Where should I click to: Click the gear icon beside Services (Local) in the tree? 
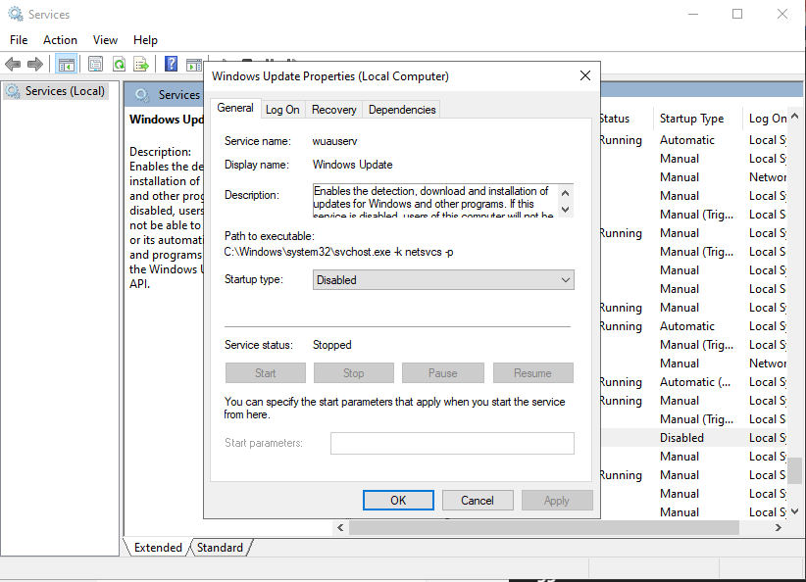pyautogui.click(x=14, y=91)
